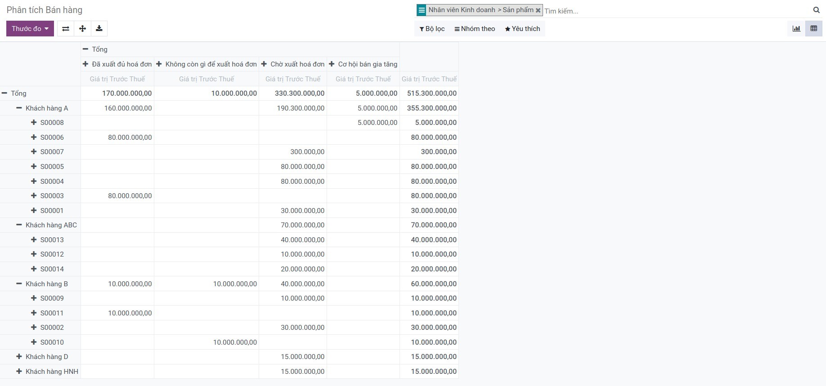
Task: Click the flip axis icon
Action: click(66, 29)
